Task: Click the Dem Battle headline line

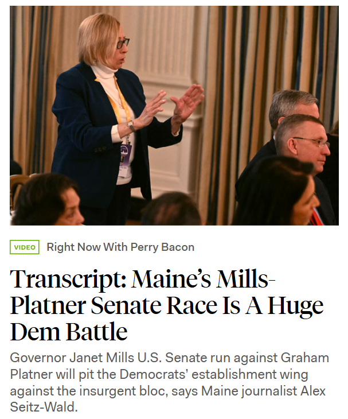Action: [x=69, y=331]
